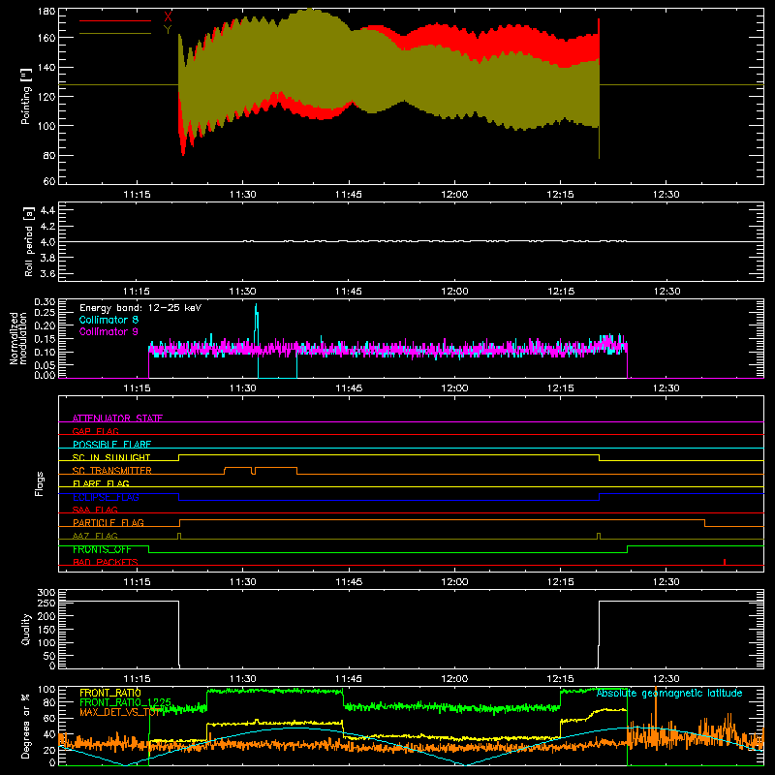Click the SC_IN_SUNLIGHT label

click(x=111, y=457)
